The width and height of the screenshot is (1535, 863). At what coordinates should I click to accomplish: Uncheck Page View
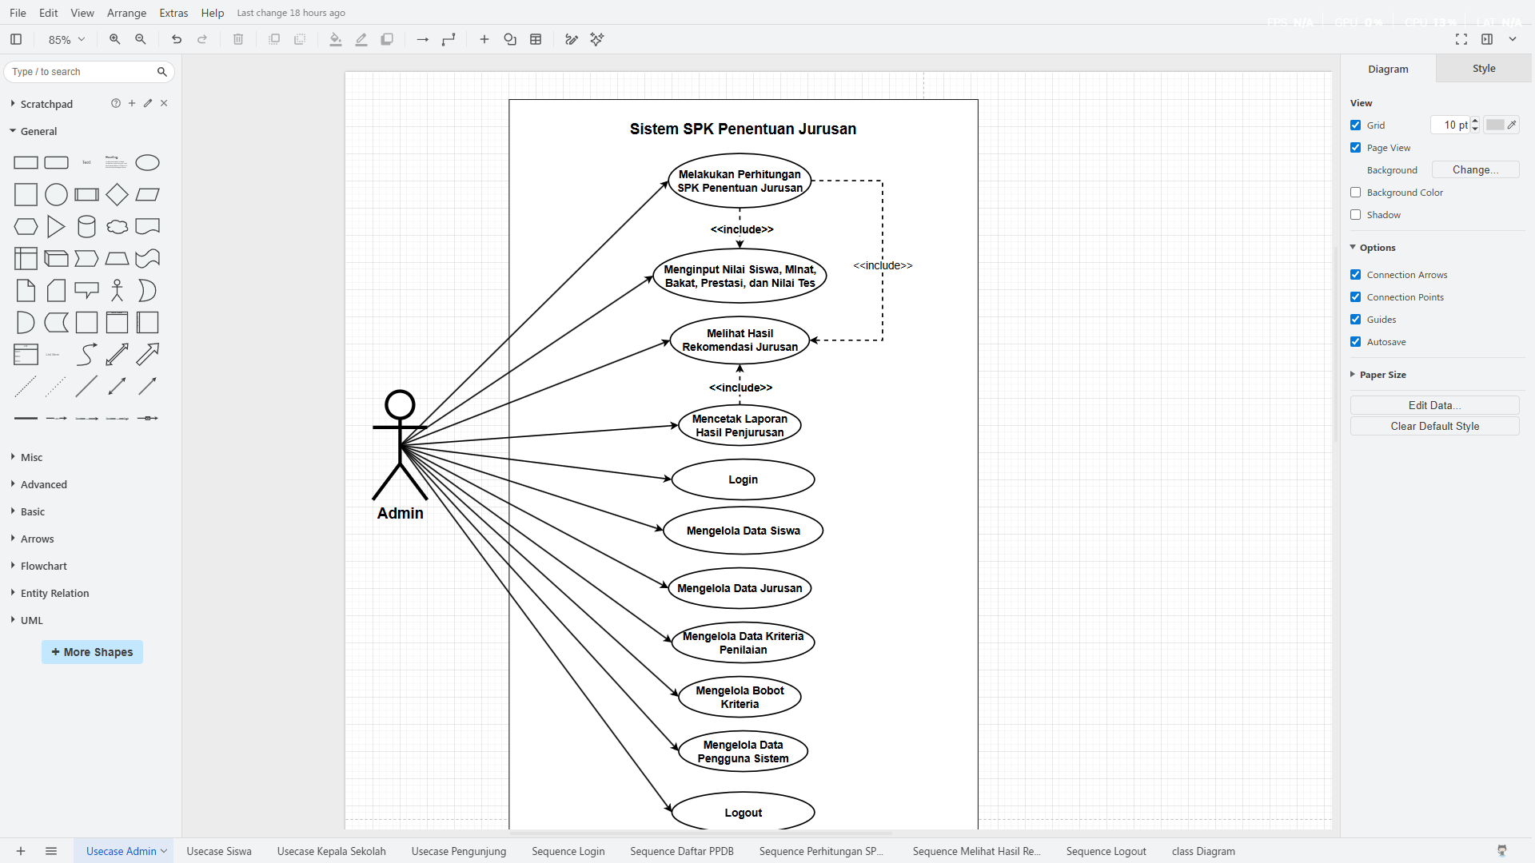tap(1356, 147)
